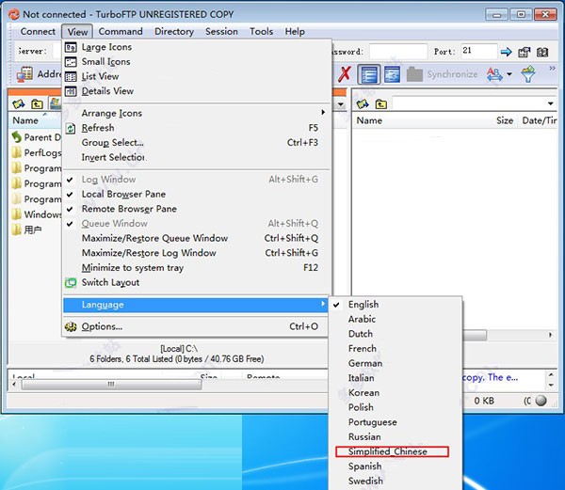Open the connection settings icon beside Port
Screen dimensions: 565x490
tap(525, 52)
